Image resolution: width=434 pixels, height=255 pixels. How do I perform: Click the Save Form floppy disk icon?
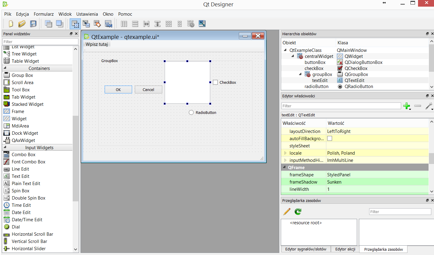33,24
